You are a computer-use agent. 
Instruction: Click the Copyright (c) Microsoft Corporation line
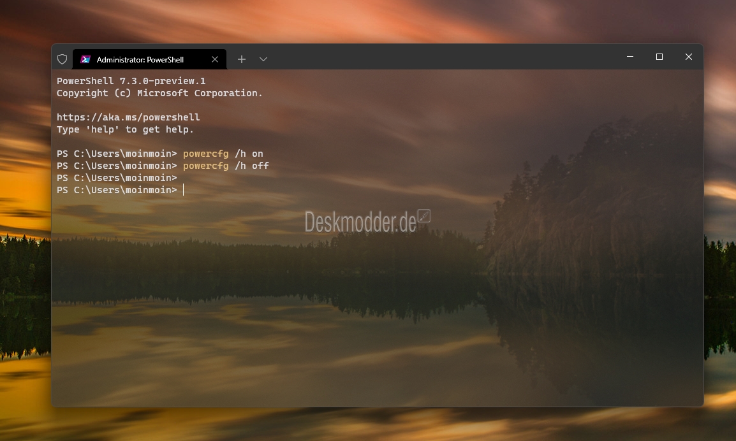click(x=159, y=93)
